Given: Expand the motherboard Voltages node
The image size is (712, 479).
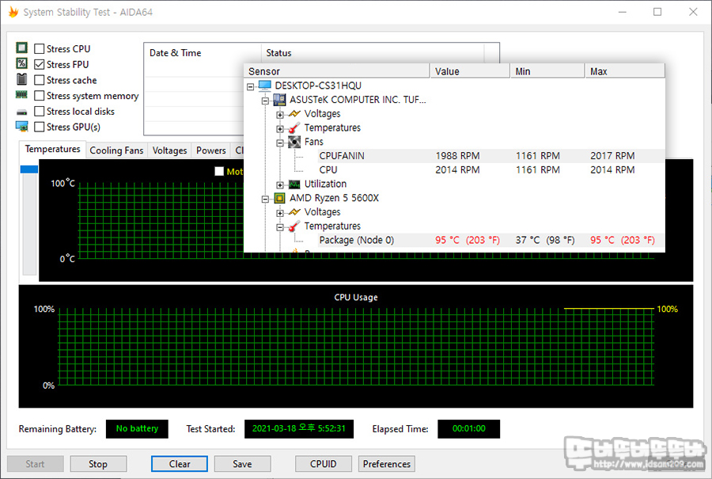Looking at the screenshot, I should pyautogui.click(x=280, y=115).
